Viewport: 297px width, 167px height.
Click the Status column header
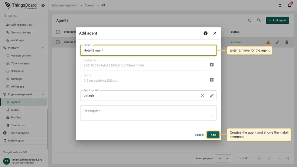point(235,32)
